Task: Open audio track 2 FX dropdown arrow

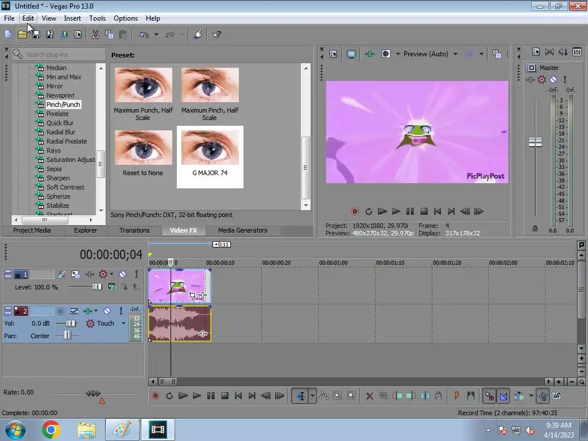Action: coord(96,311)
